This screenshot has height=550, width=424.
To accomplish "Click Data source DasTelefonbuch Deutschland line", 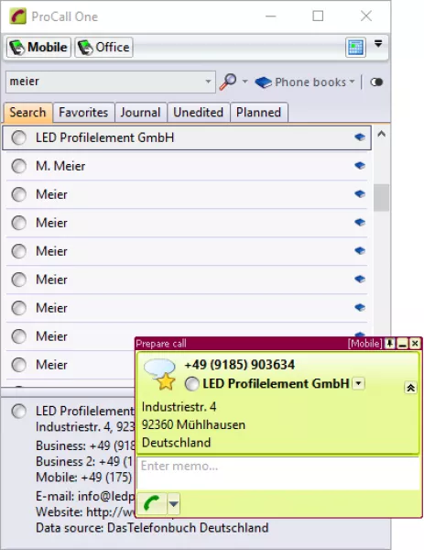I will pos(152,528).
